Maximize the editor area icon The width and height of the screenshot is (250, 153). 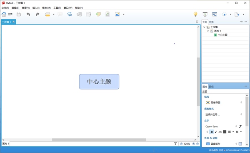[197, 22]
